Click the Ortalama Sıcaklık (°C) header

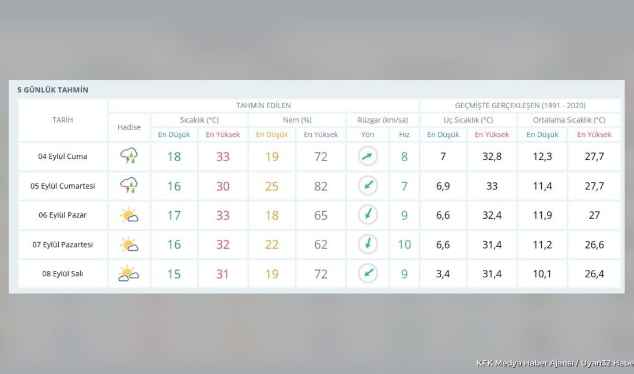569,120
